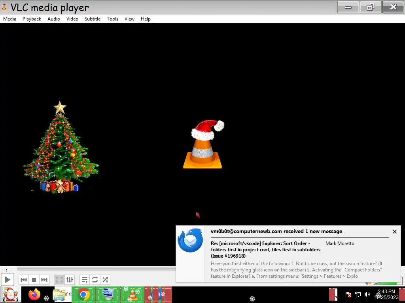Click the Thunderbird logo in the notification
The width and height of the screenshot is (405, 303).
[190, 240]
